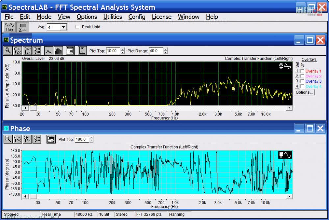329x220 pixels.
Task: Increase Phase Plot Top with up arrow
Action: (91, 138)
